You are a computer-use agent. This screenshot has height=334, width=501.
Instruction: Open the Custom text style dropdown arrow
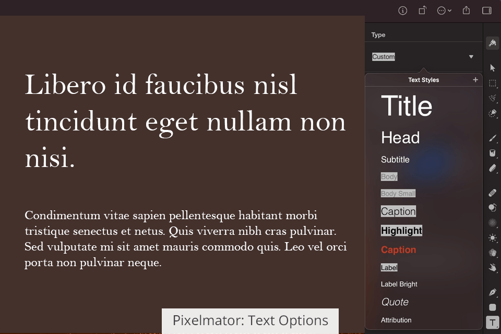point(471,56)
